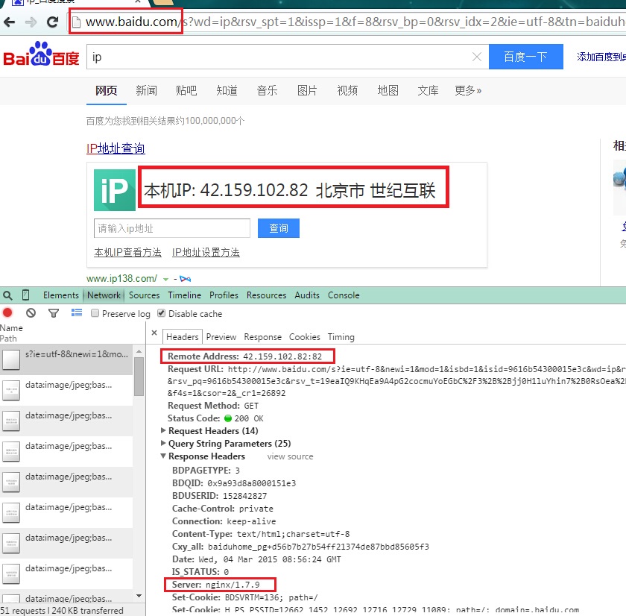
Task: Open the Network DevTools panel
Action: 104,295
